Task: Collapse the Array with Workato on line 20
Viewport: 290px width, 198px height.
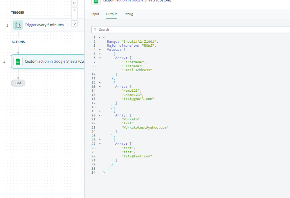Action: (x=100, y=115)
